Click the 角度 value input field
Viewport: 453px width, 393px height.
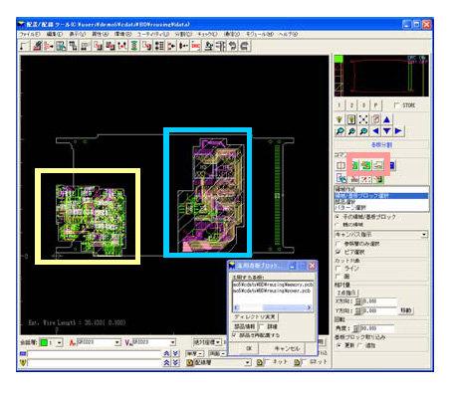(376, 328)
